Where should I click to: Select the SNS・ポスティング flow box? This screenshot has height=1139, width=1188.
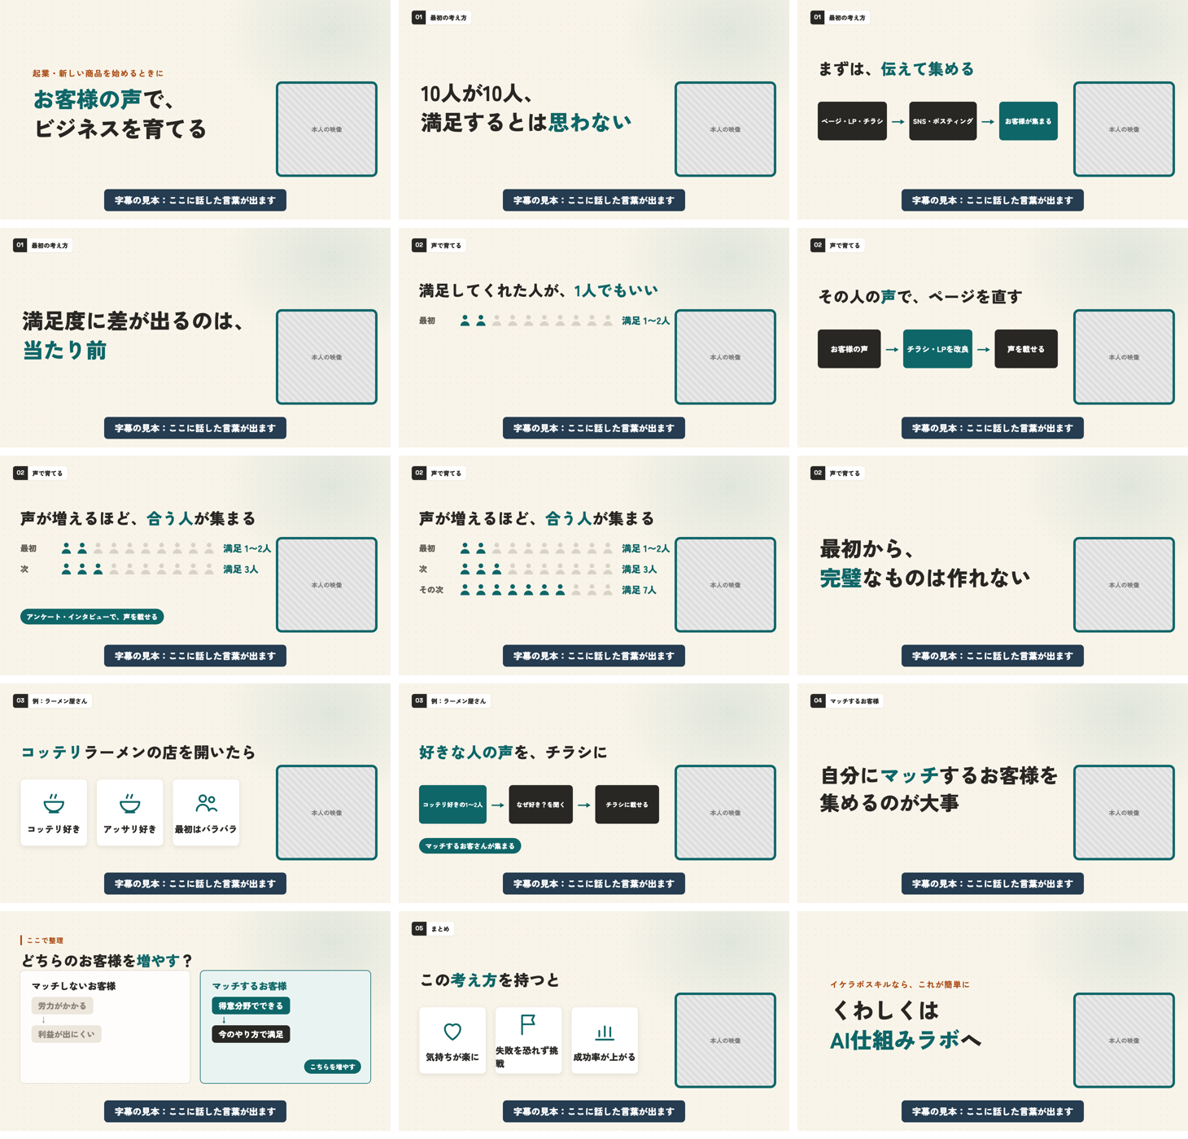(x=942, y=121)
